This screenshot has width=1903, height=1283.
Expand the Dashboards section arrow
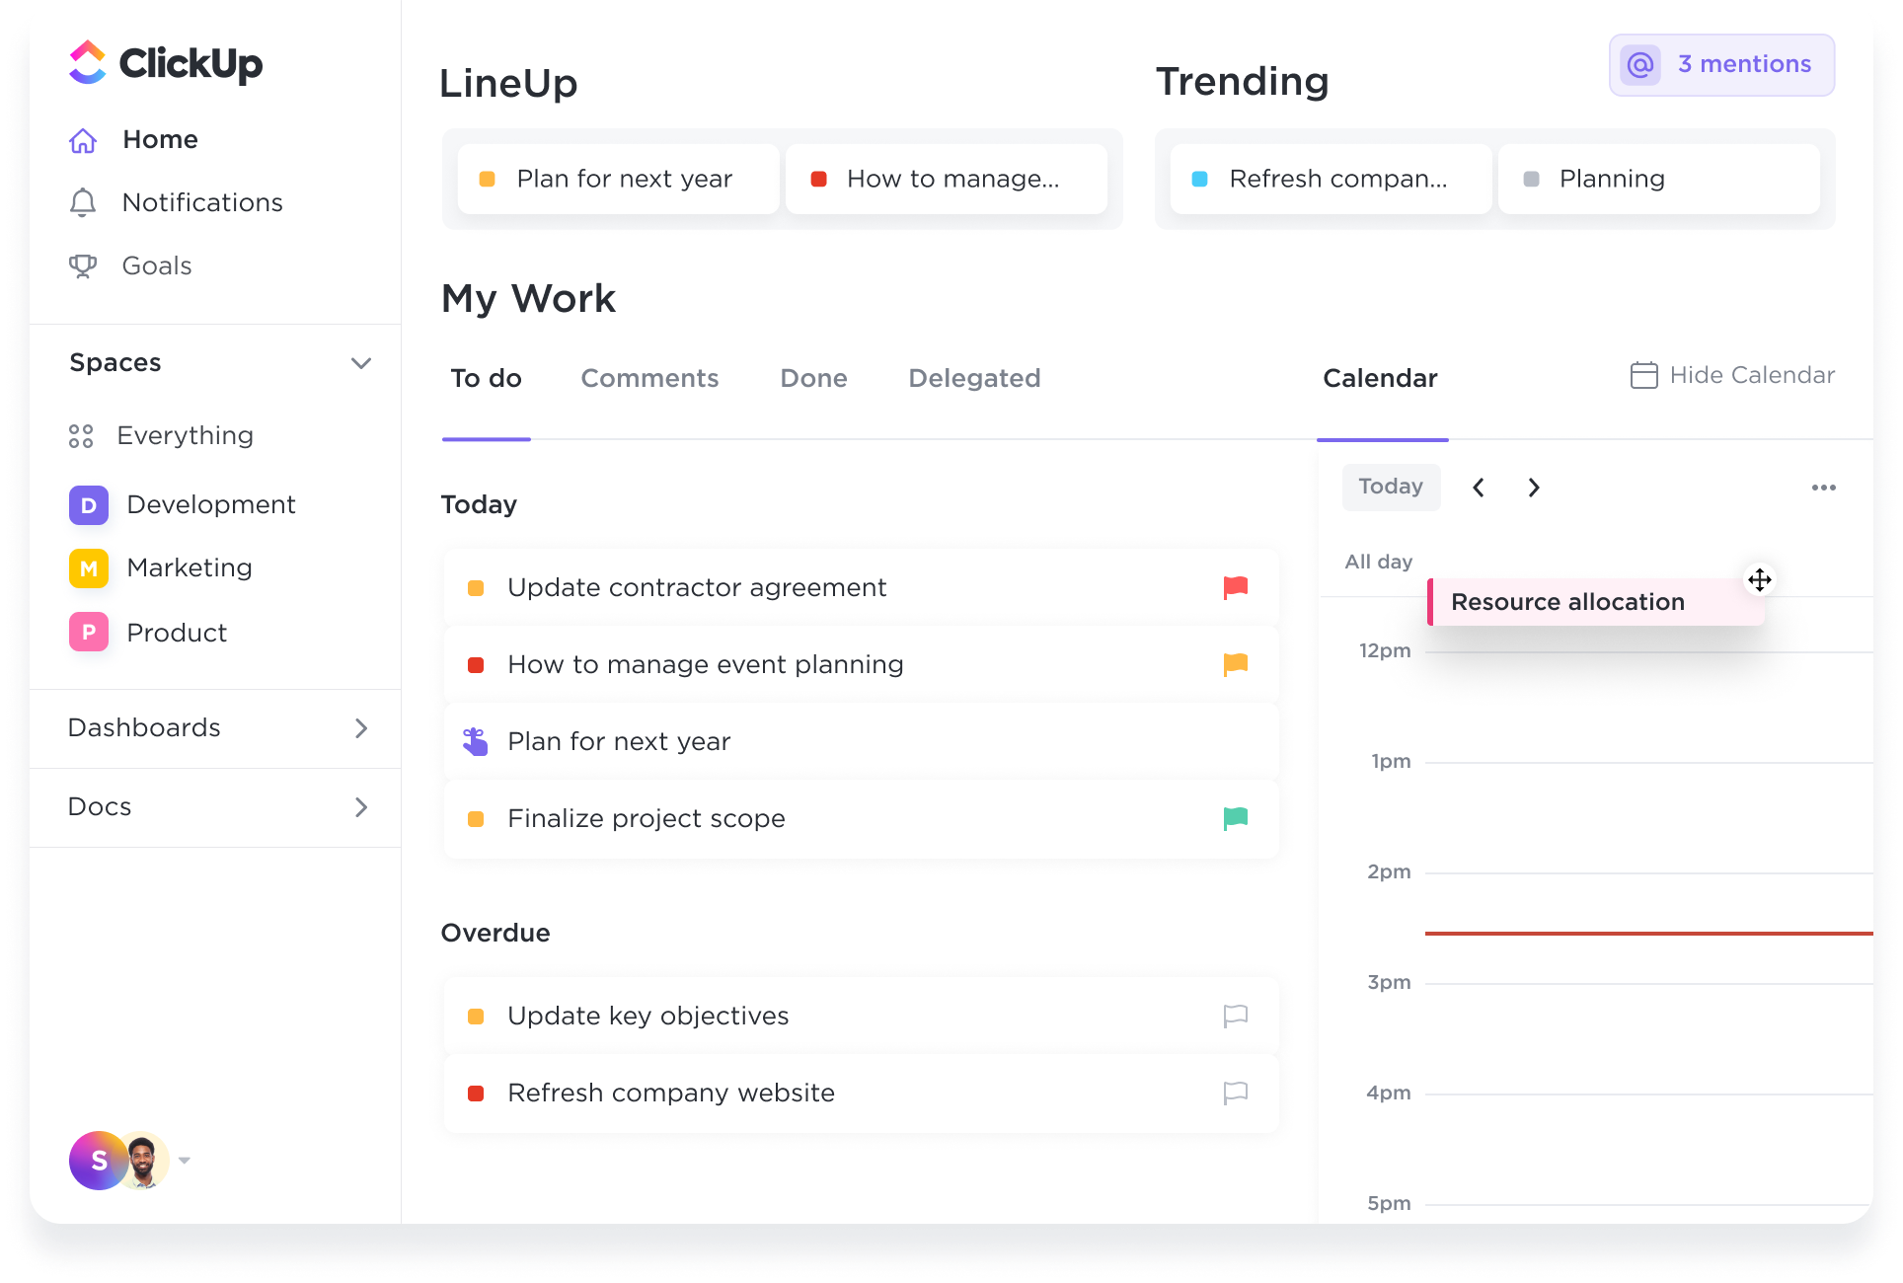(361, 728)
